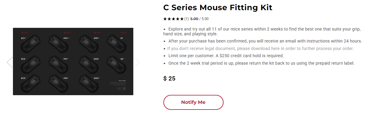This screenshot has width=365, height=126.
Task: Go to the previous product image
Action: [10, 62]
